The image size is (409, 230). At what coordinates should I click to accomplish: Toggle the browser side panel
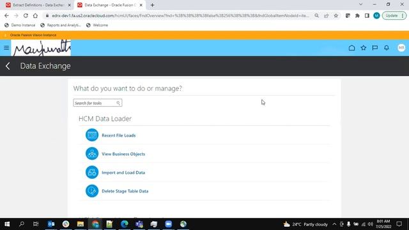point(367,15)
